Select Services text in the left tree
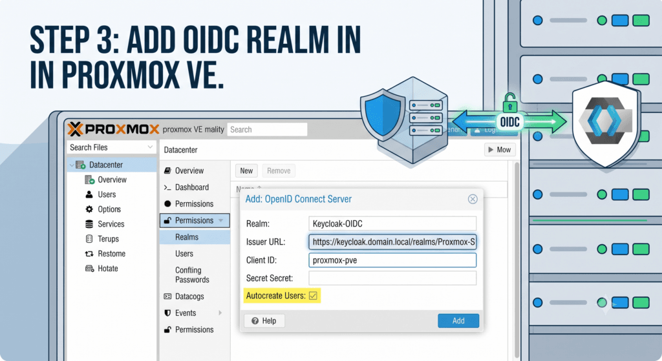662x361 pixels. click(x=111, y=224)
